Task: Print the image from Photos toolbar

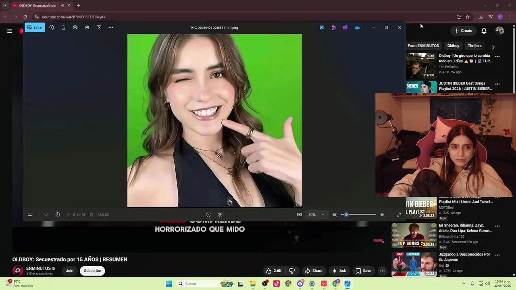Action: tap(75, 27)
